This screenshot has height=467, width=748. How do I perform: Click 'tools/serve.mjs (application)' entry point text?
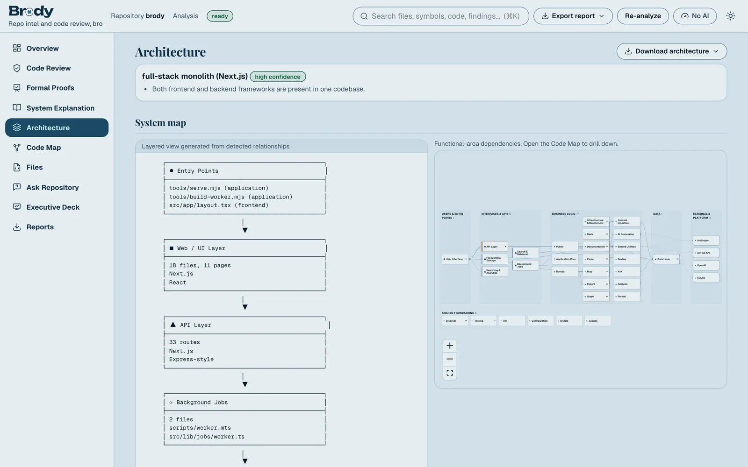tap(219, 188)
